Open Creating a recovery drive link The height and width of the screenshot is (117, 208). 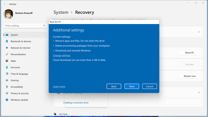[76, 103]
